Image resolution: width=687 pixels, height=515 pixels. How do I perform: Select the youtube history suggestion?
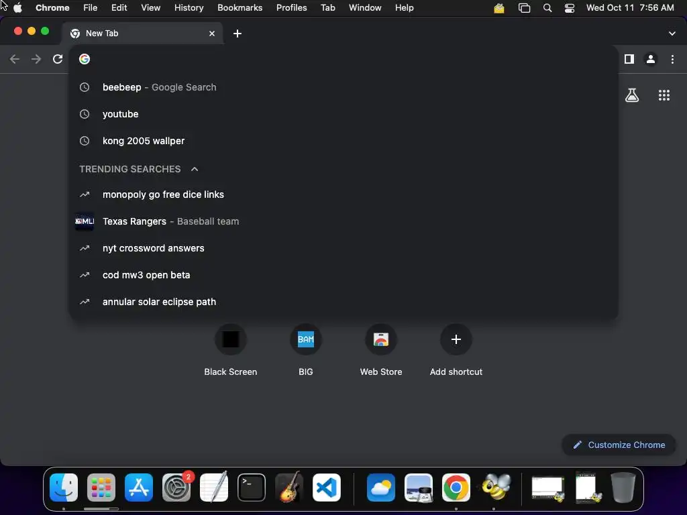(x=343, y=114)
